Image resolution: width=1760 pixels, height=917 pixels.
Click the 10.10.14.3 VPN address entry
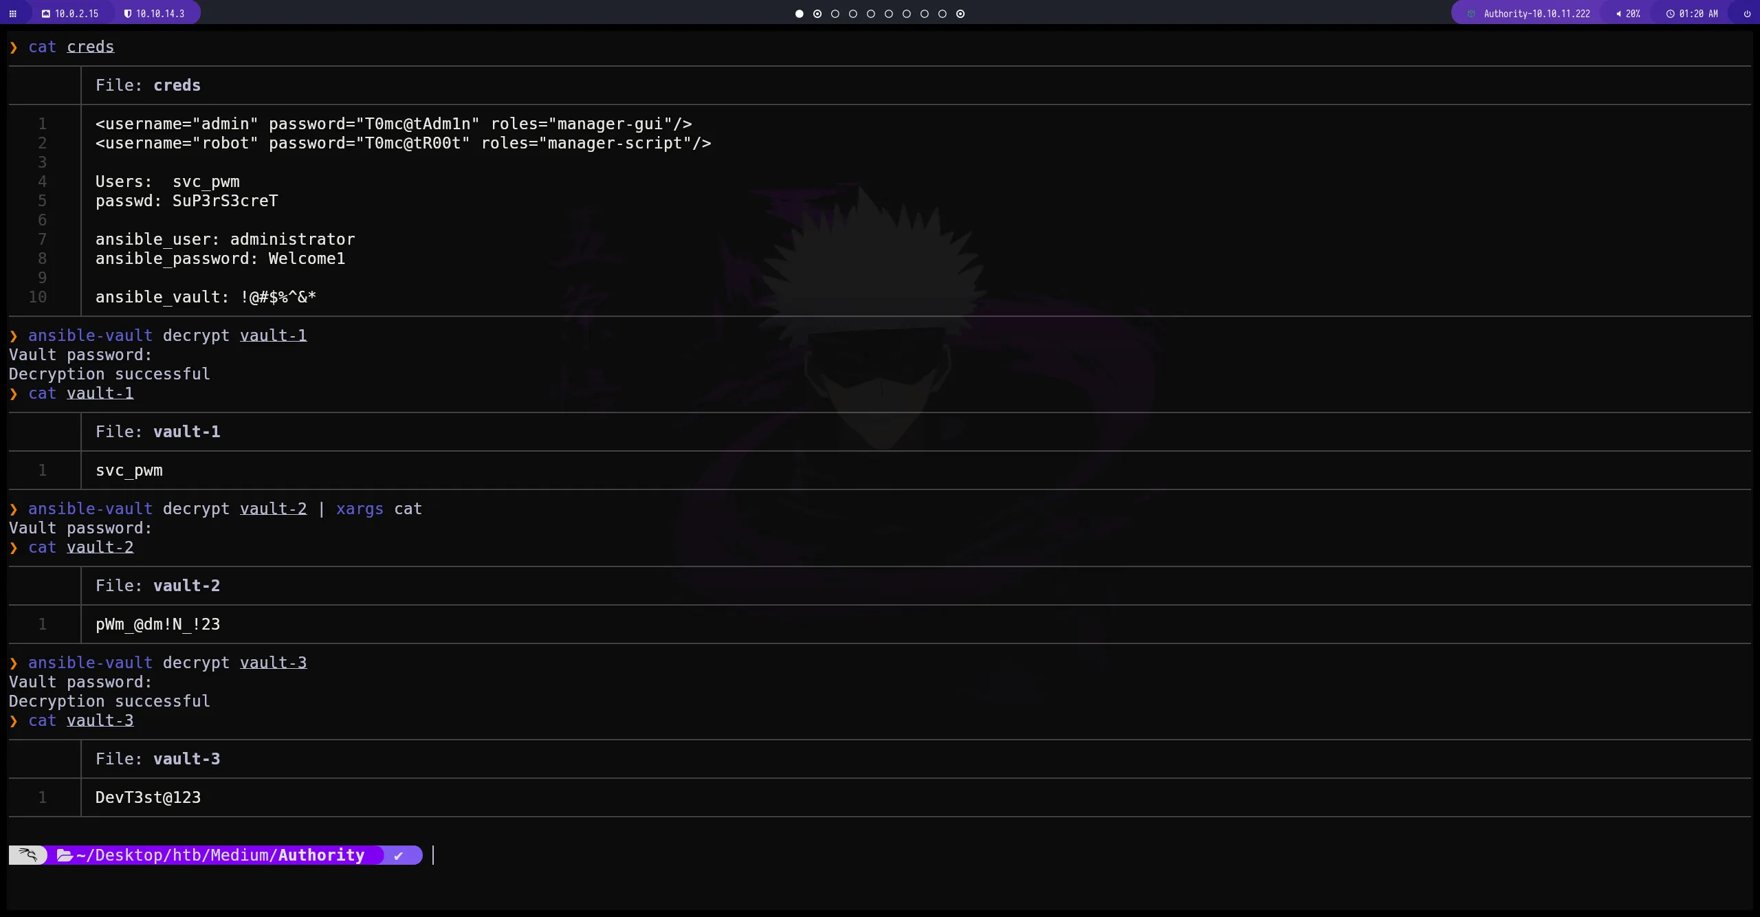[159, 13]
